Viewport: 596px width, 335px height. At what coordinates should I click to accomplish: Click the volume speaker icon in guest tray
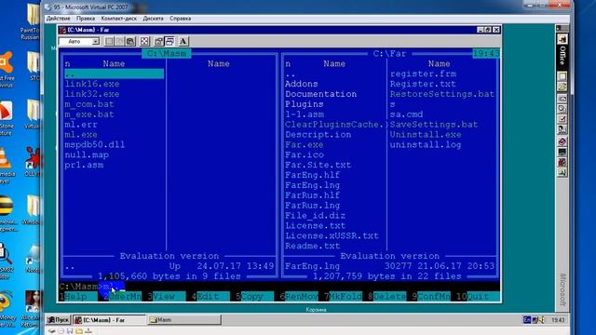541,320
